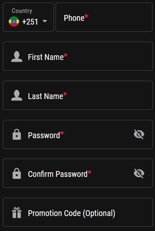
Task: Click the padlock icon in Password field
Action: point(17,134)
